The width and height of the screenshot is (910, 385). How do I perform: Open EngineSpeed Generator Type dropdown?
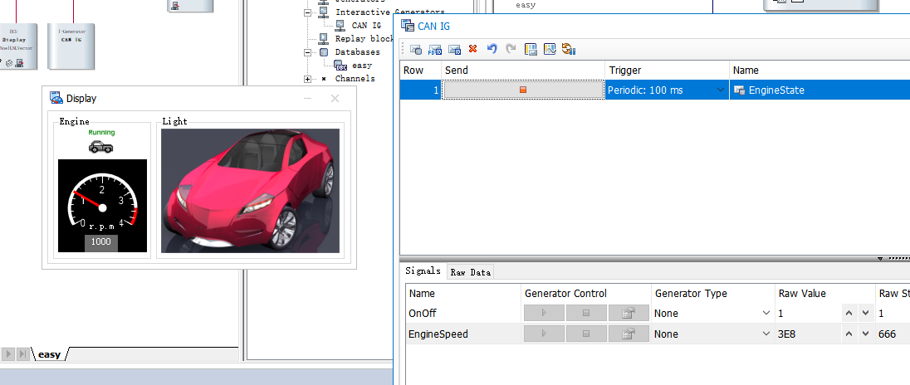click(x=766, y=334)
